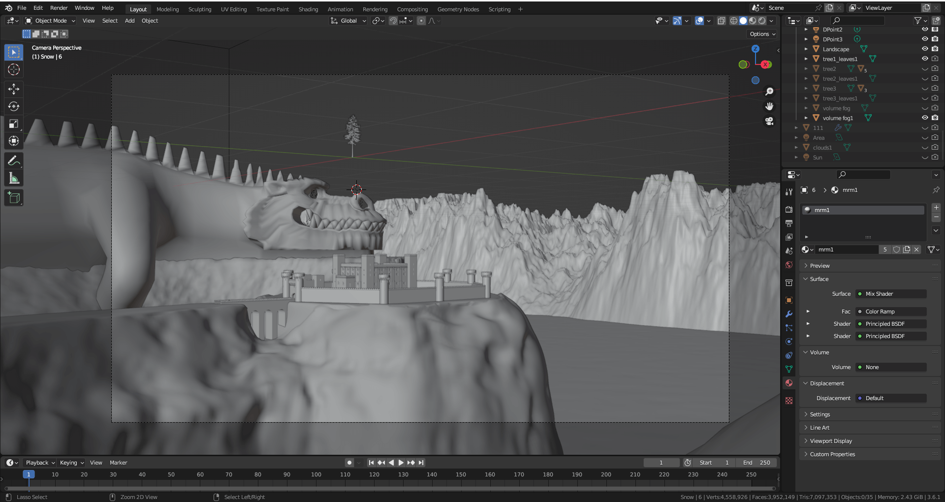Screen dimensions: 945x502
Task: Select the Annotate tool
Action: tap(14, 161)
